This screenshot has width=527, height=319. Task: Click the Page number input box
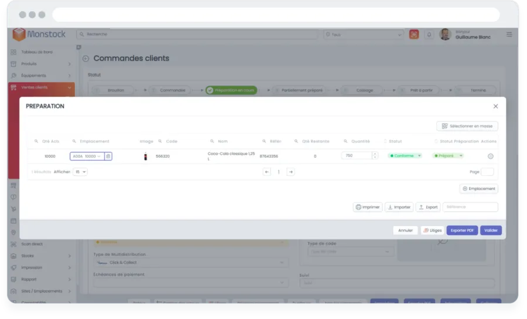(487, 172)
